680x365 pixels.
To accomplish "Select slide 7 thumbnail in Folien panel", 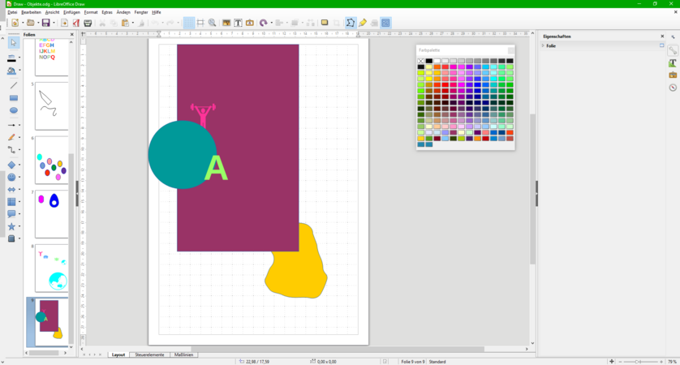I will (51, 213).
